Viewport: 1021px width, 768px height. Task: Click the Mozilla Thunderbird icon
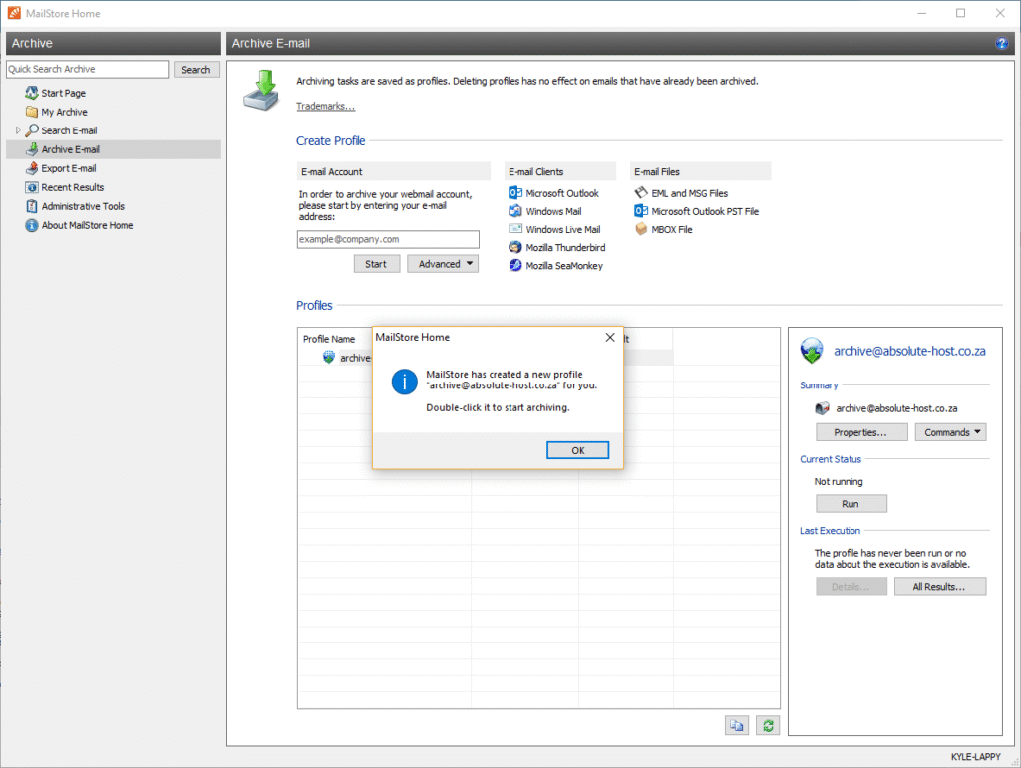pyautogui.click(x=515, y=248)
